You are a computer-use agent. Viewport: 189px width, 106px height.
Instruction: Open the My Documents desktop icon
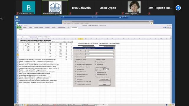tap(17, 18)
